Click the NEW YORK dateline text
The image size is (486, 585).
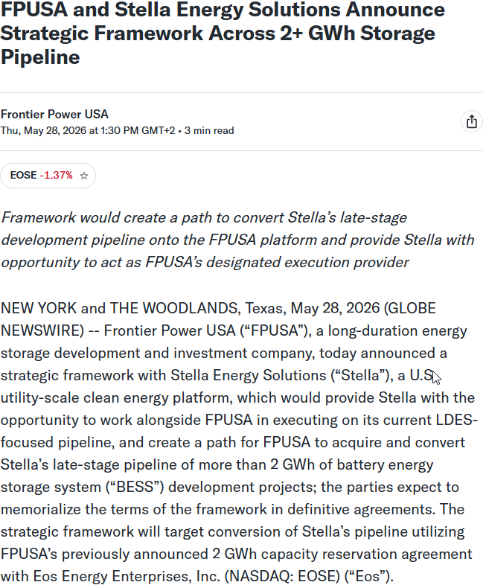coord(39,309)
